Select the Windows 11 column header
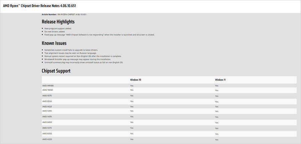 [x=220, y=80]
